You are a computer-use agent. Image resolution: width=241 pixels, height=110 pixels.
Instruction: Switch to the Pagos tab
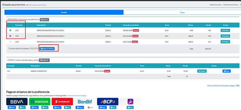point(182,12)
